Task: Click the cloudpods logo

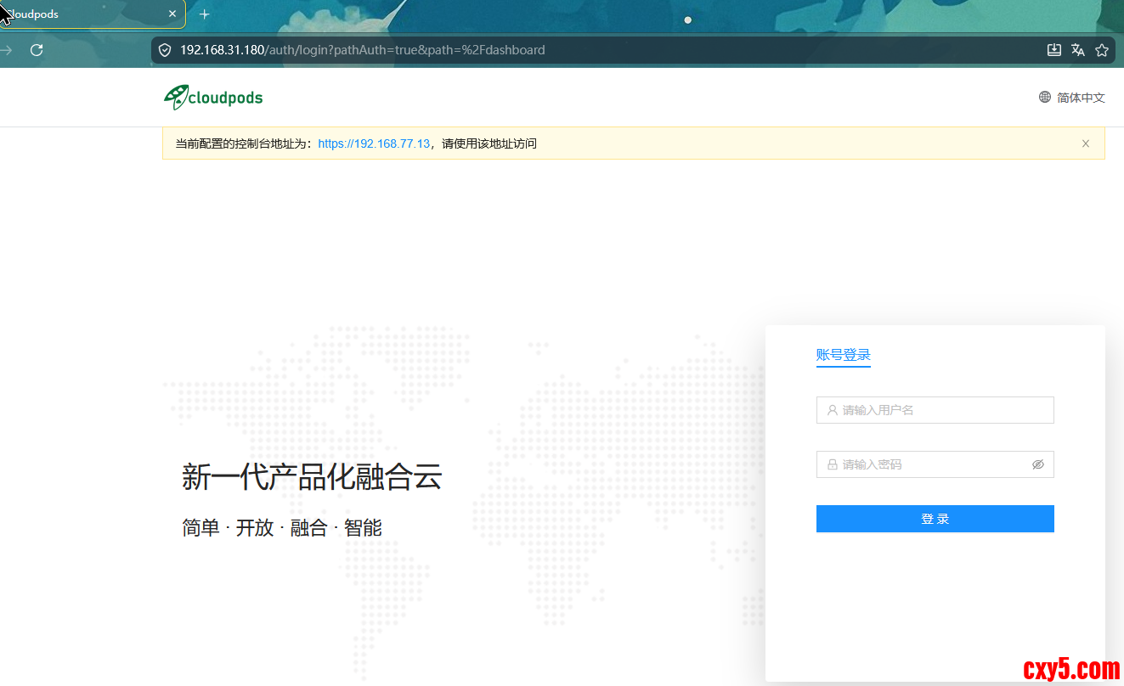Action: [213, 98]
